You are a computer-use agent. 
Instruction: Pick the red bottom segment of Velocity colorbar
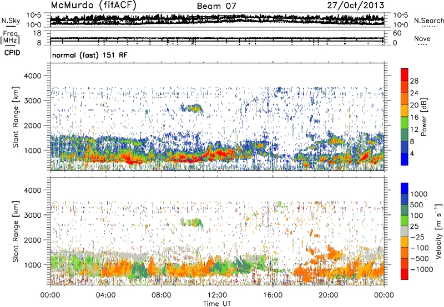405,274
